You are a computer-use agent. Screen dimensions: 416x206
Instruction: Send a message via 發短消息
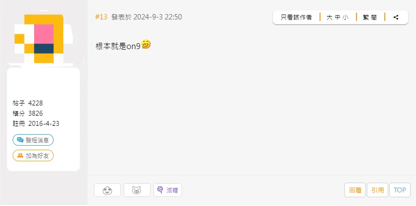click(33, 140)
